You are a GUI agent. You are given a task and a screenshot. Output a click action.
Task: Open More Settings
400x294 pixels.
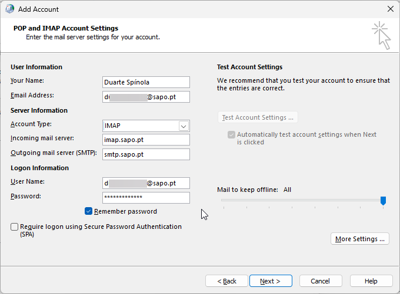tap(360, 239)
